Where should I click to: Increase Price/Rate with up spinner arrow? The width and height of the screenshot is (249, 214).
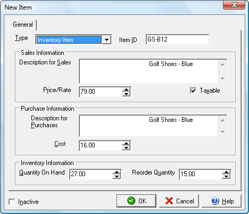126,90
